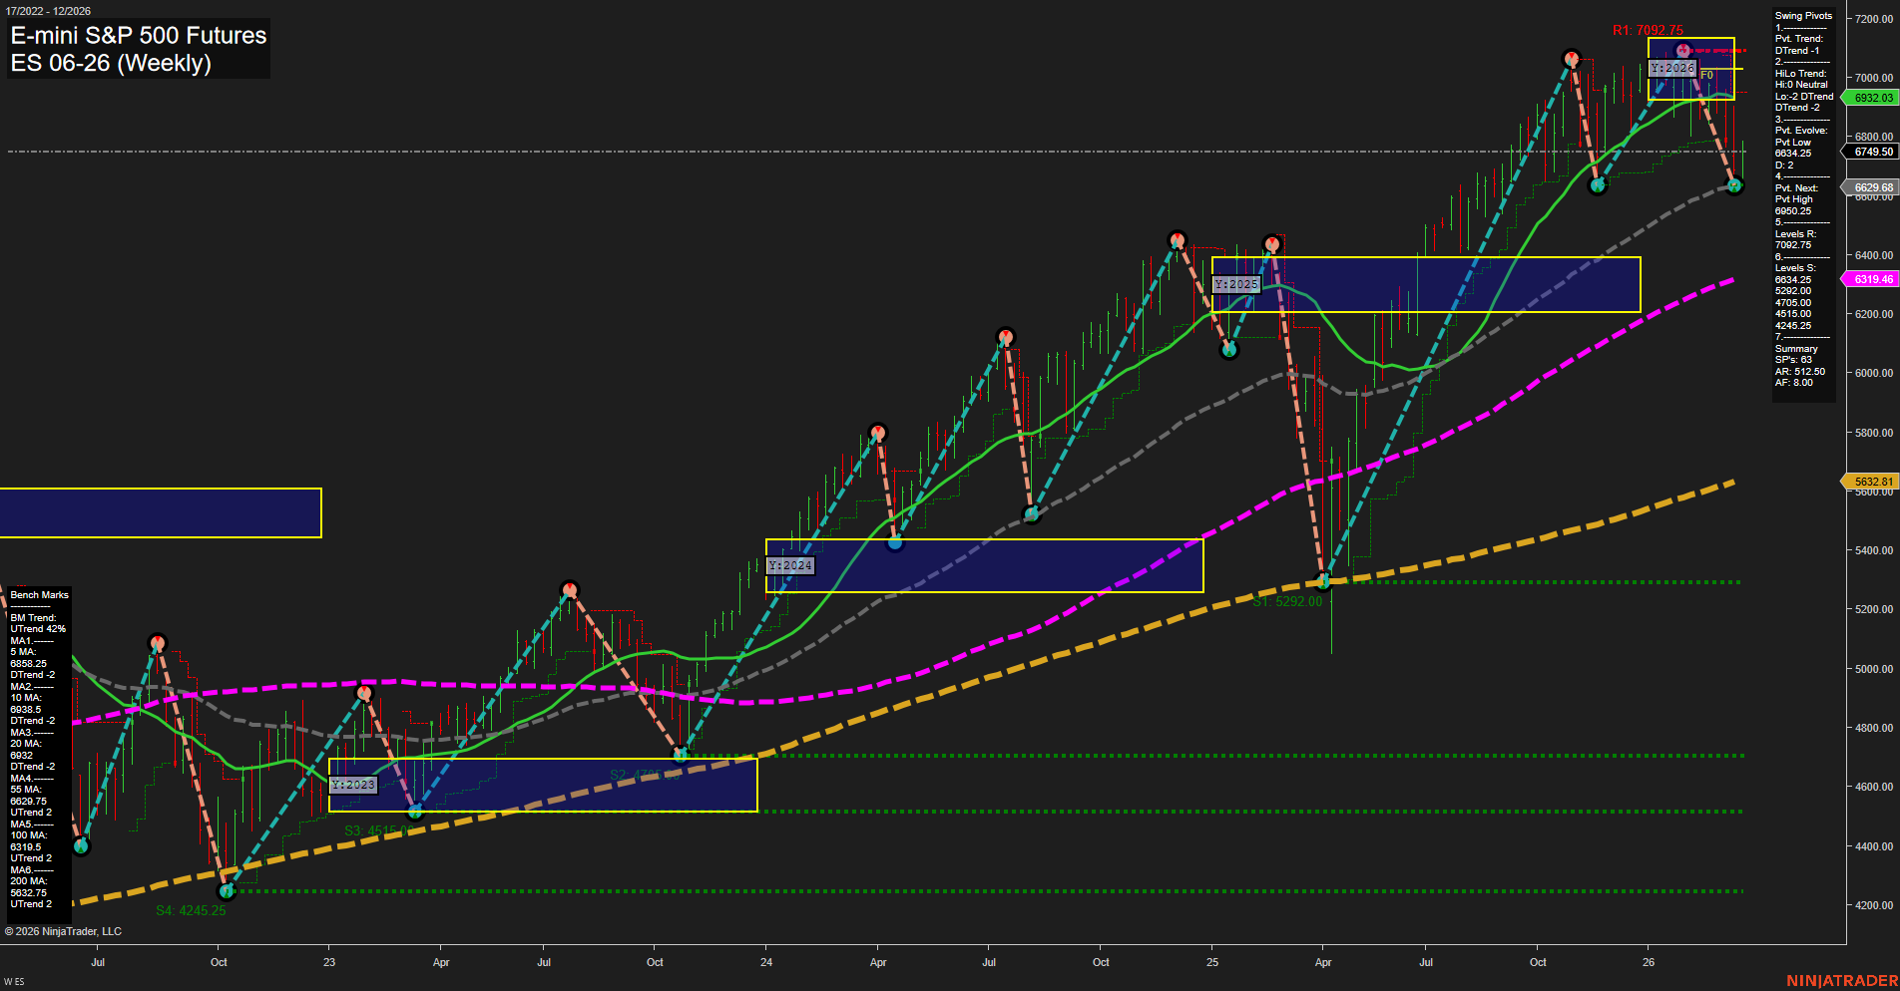Select the teal pivot-low marker near S4: 4245.25

[x=227, y=892]
